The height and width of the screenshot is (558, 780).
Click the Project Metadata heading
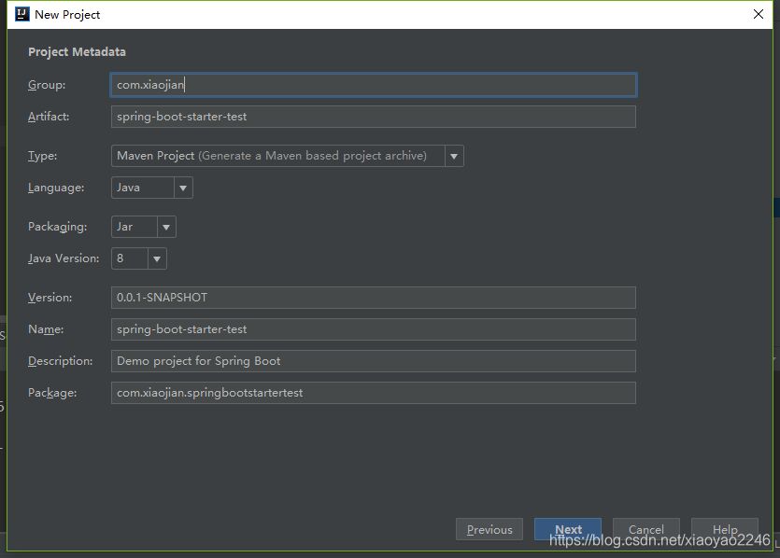pyautogui.click(x=78, y=52)
